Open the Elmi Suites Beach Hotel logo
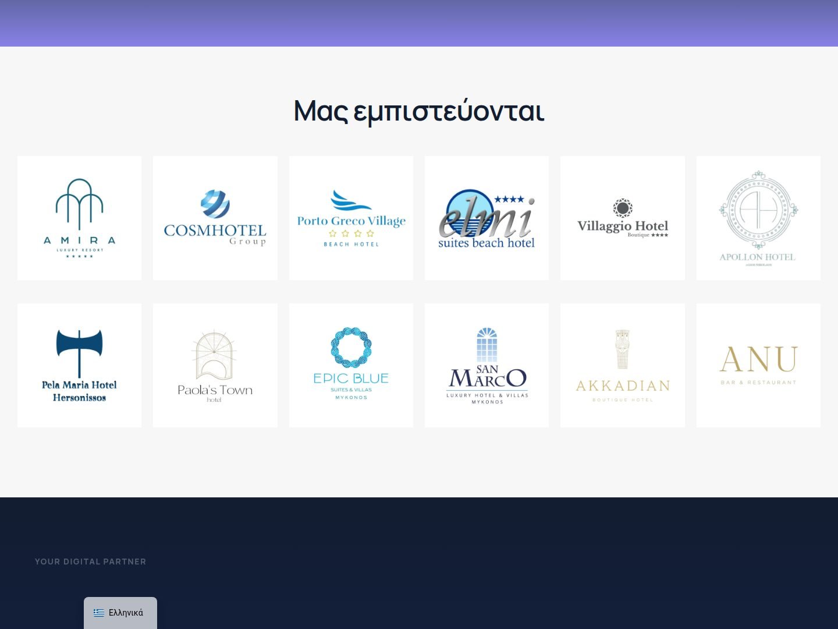 [x=487, y=218]
